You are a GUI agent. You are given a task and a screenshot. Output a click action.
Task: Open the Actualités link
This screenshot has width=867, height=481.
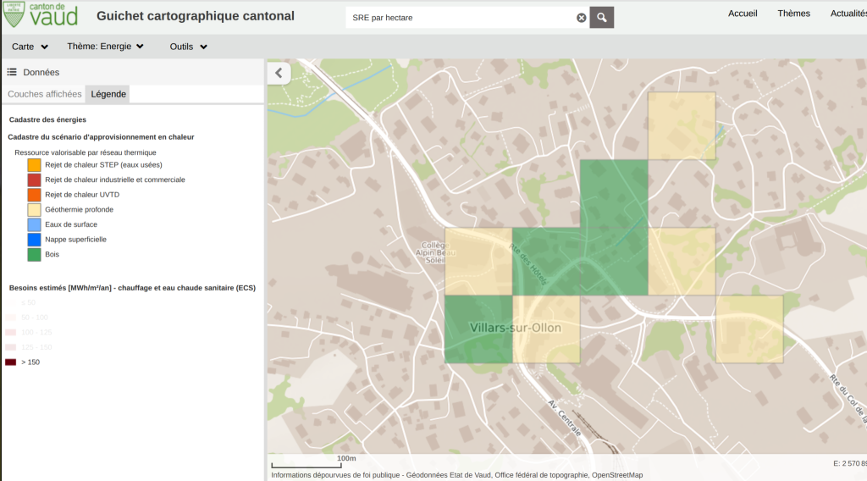pyautogui.click(x=848, y=14)
